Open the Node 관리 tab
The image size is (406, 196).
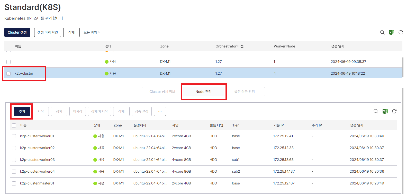click(203, 92)
